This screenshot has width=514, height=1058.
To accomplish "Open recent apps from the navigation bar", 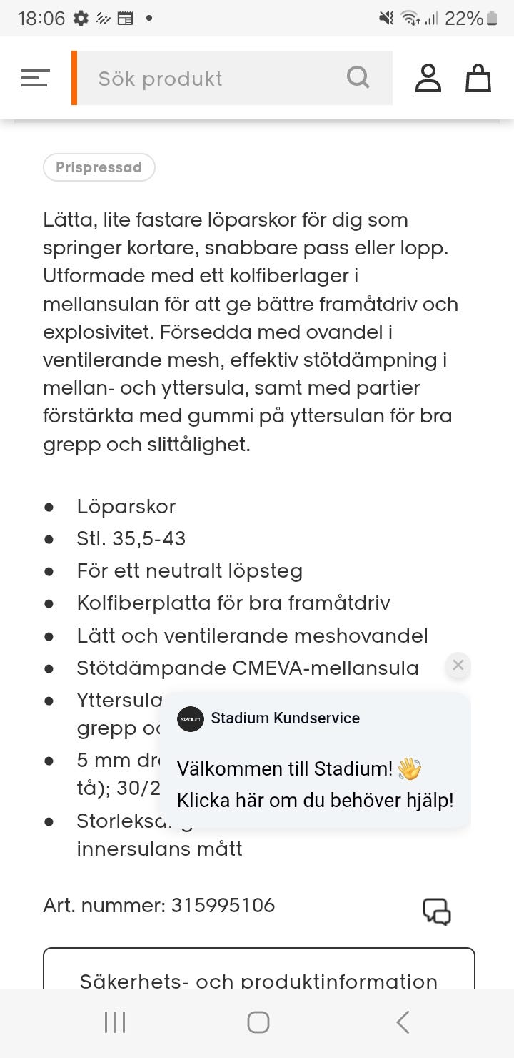I will click(x=114, y=1022).
